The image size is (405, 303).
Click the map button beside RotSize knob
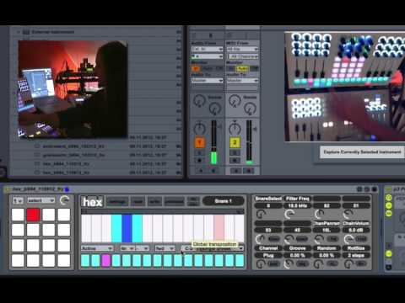pyautogui.click(x=361, y=263)
